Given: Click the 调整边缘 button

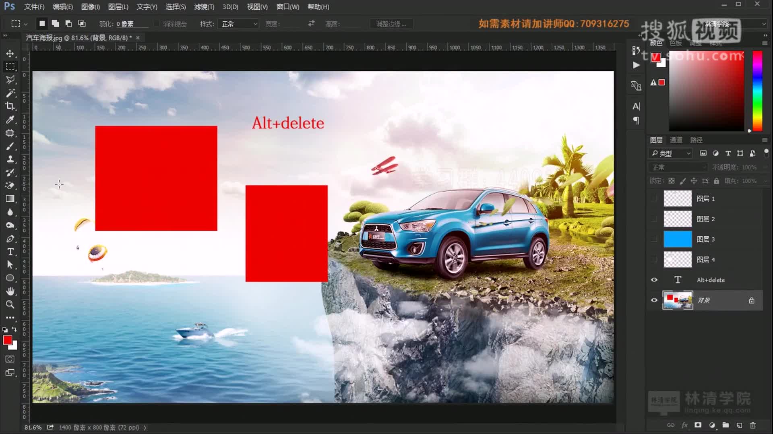Looking at the screenshot, I should tap(391, 24).
